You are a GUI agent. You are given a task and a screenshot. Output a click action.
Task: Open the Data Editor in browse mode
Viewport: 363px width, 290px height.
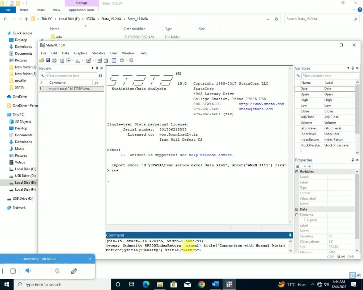pos(106,60)
